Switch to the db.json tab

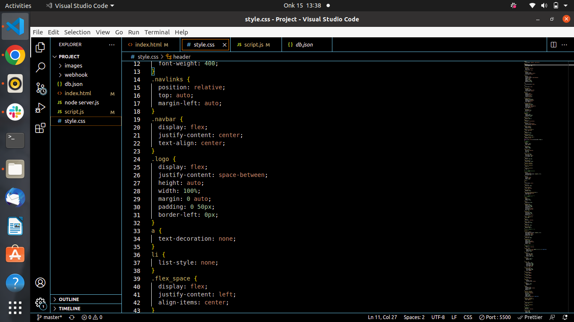pyautogui.click(x=307, y=44)
